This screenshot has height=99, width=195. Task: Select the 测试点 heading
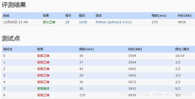[11, 38]
